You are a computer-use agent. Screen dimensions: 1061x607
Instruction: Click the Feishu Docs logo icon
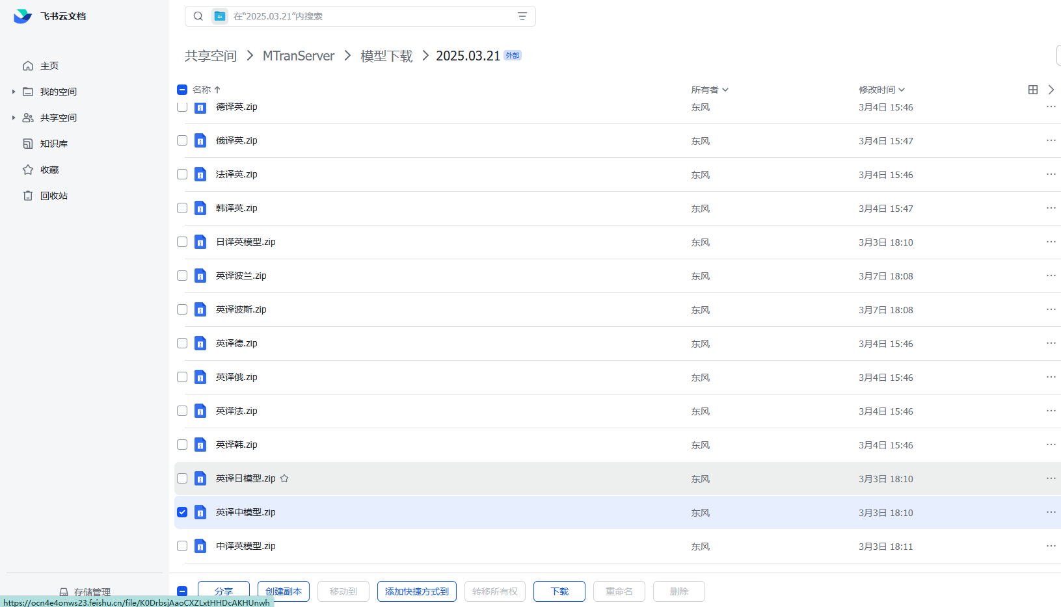tap(23, 16)
